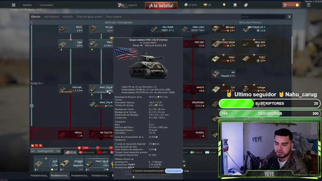
Task: Select the LVT(A)(1) Reserva crew slot
Action: (71, 164)
